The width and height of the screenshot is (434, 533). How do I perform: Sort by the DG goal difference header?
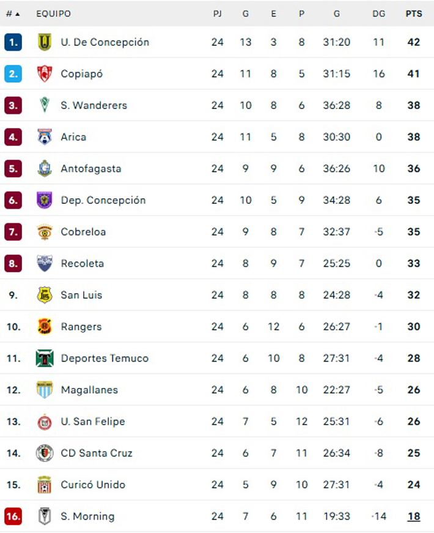click(x=379, y=13)
